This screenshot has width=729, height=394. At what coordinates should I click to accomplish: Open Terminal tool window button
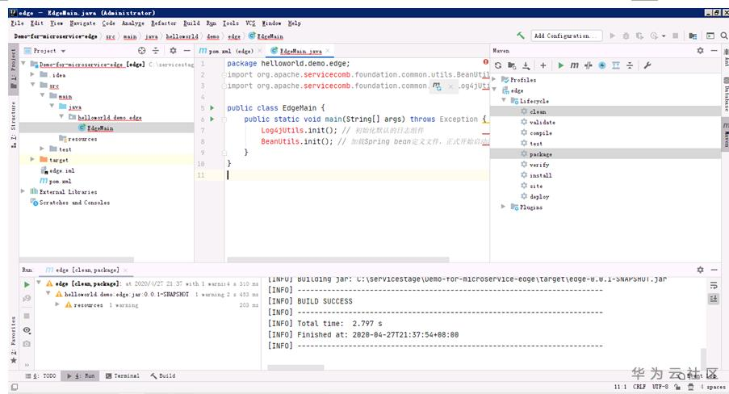tap(121, 375)
